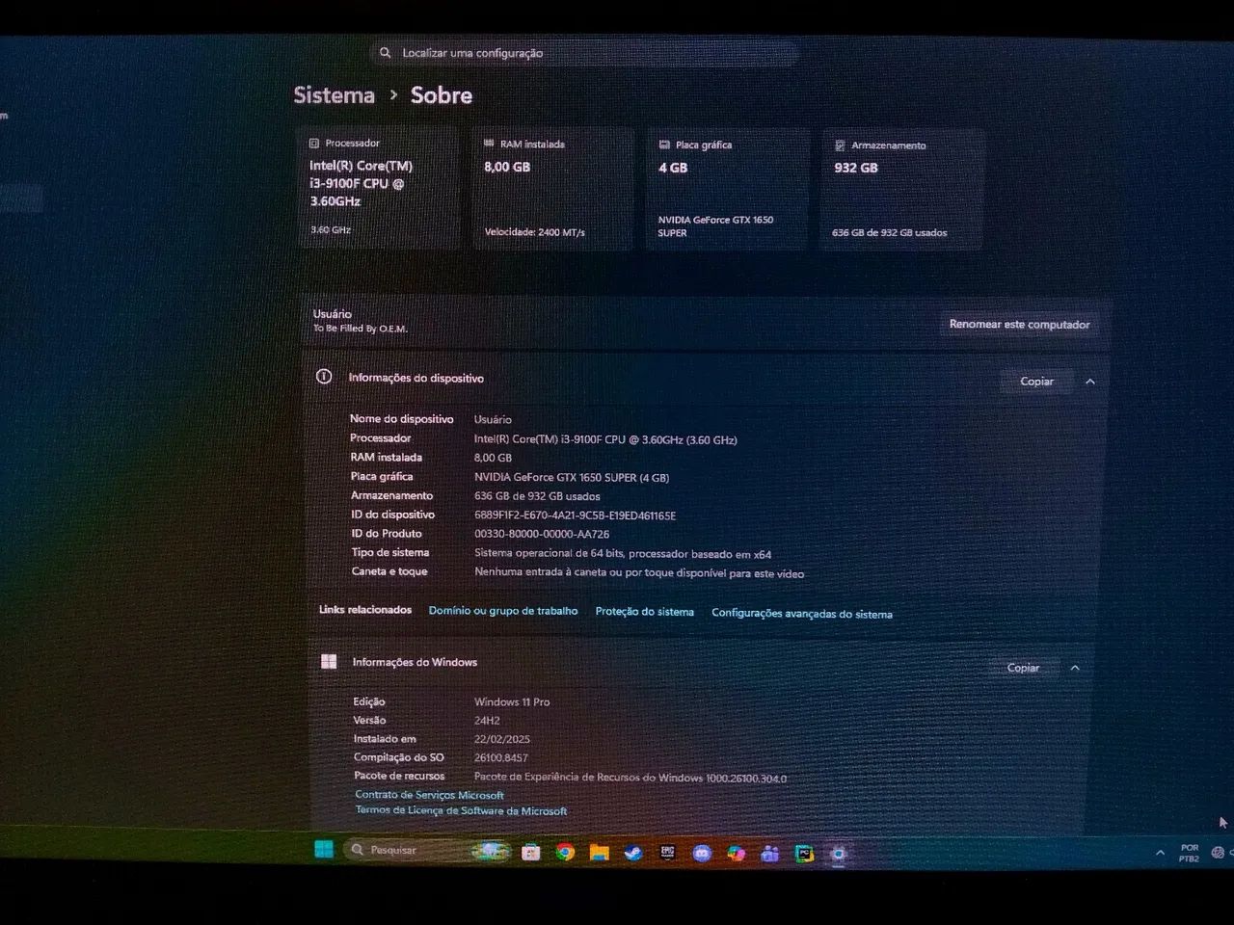Click the Sistema operacional de 64 bits text
Screen dimensions: 1234x925
coord(623,554)
